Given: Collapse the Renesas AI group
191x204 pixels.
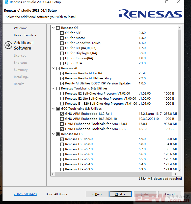Looking at the screenshot, I should (x=53, y=68).
